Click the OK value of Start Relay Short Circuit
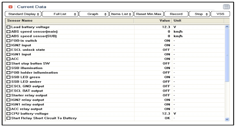The width and height of the screenshot is (236, 127). [x=167, y=118]
